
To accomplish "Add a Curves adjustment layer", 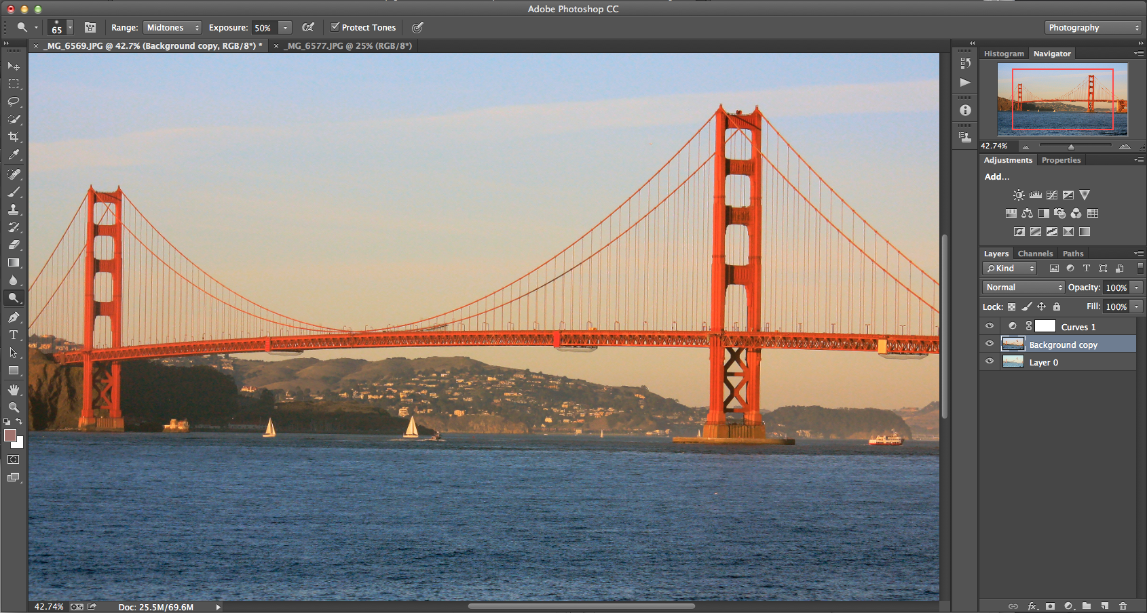I will click(x=1051, y=195).
